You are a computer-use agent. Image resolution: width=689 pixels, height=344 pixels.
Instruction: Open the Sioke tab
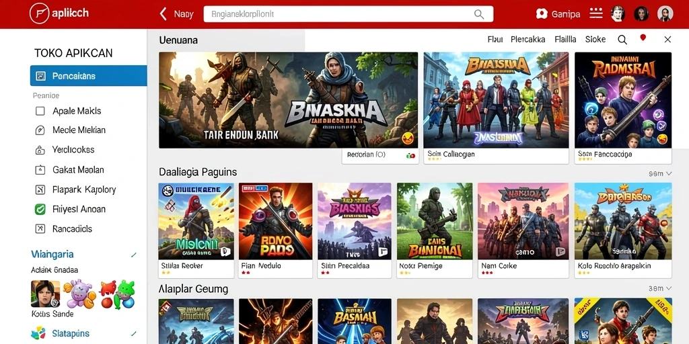click(595, 40)
